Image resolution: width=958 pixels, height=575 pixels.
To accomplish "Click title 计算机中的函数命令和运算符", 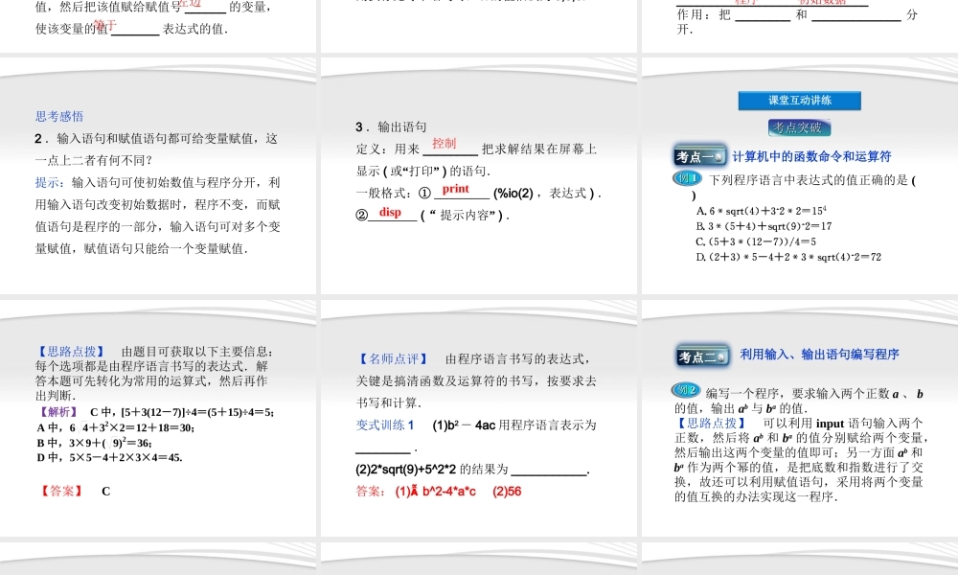I will click(x=811, y=156).
